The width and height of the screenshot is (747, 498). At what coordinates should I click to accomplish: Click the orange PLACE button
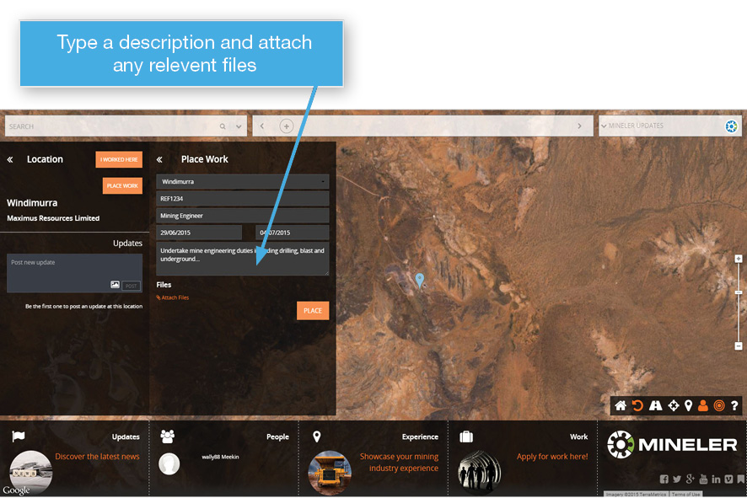coord(313,311)
